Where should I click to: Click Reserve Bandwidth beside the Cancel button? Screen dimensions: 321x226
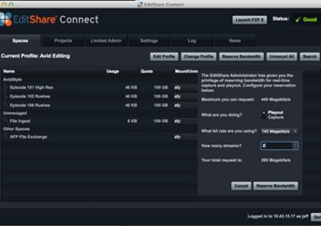click(x=276, y=186)
